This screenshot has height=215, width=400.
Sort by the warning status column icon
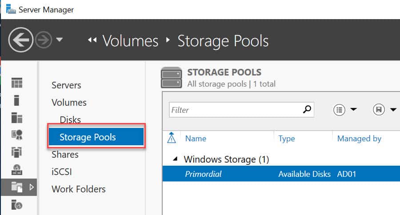[172, 138]
